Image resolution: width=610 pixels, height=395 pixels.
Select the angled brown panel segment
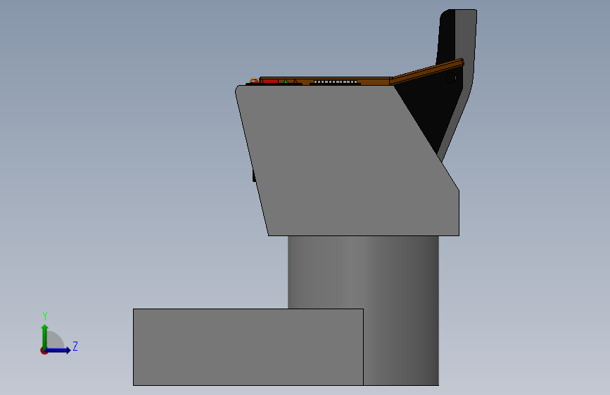click(427, 72)
